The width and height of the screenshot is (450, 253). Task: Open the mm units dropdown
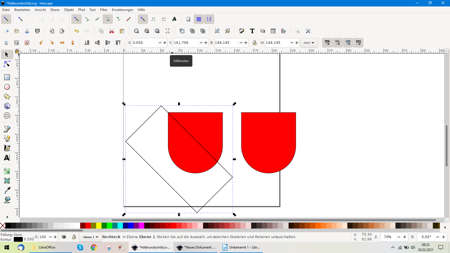click(x=309, y=43)
